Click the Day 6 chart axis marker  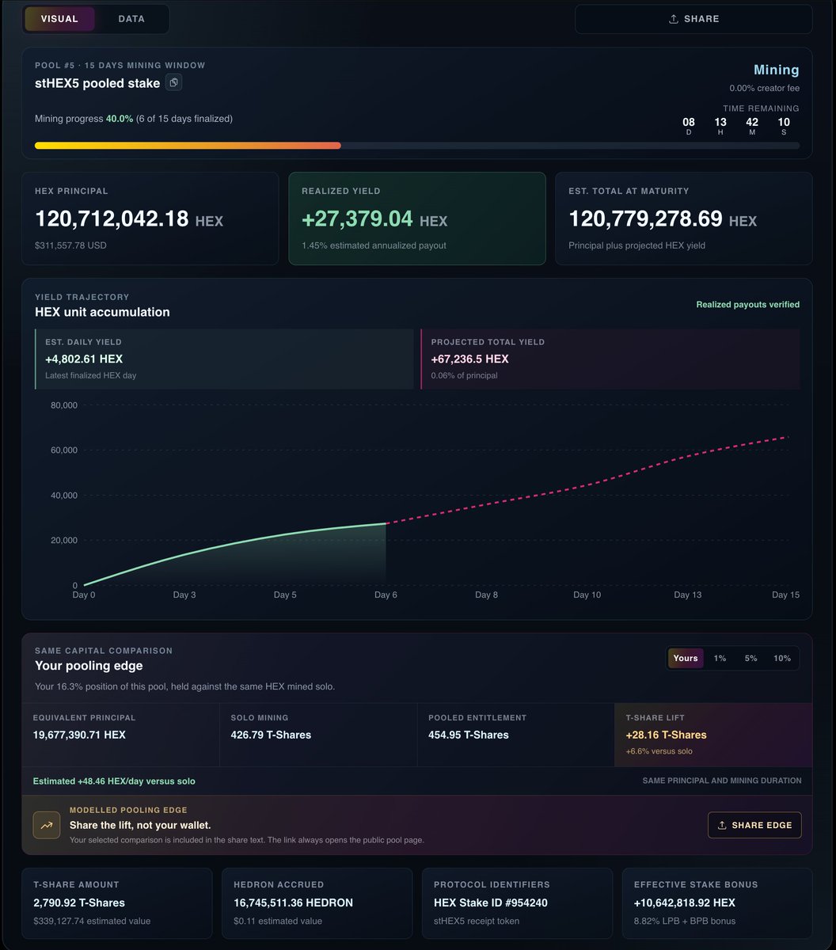pos(386,595)
